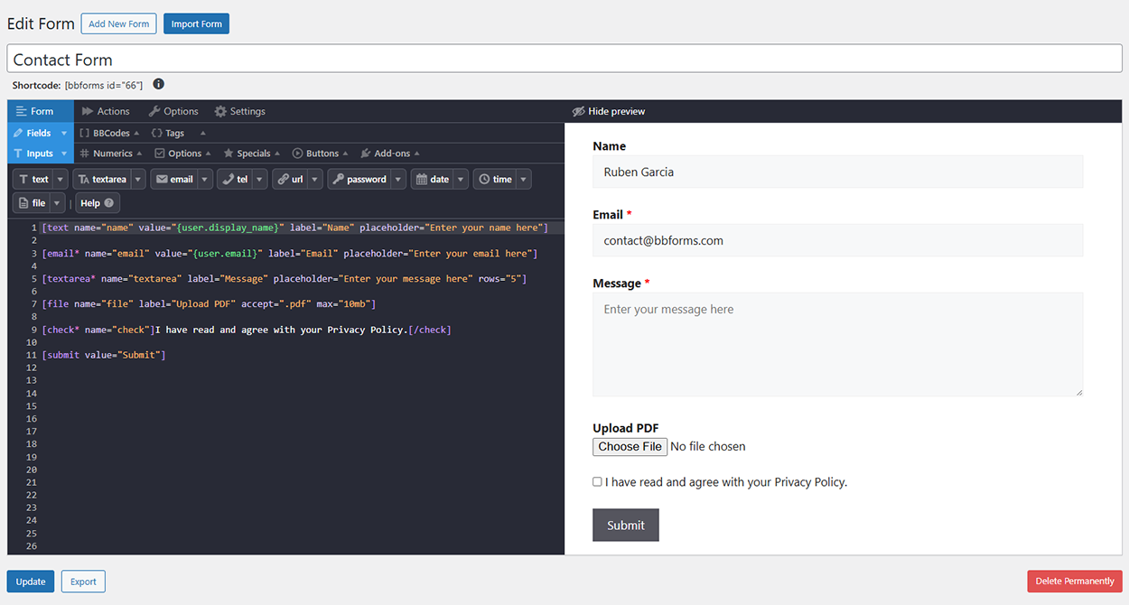Click the Contact Form title field
1129x605 pixels.
564,60
